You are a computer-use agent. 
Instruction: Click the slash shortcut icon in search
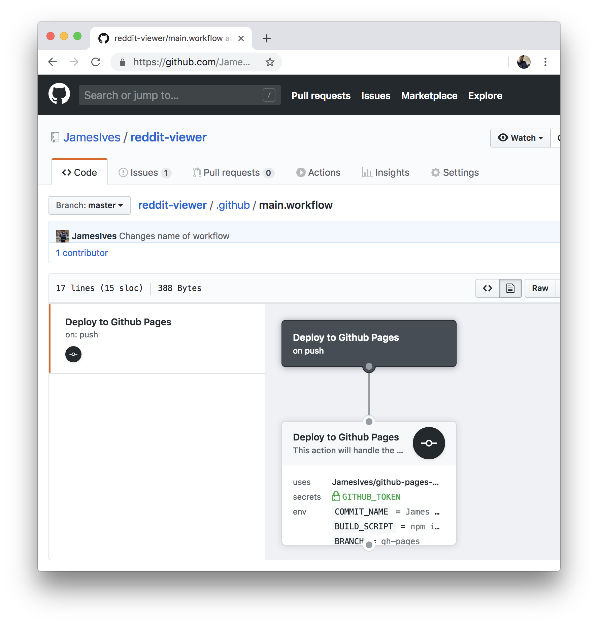[269, 95]
